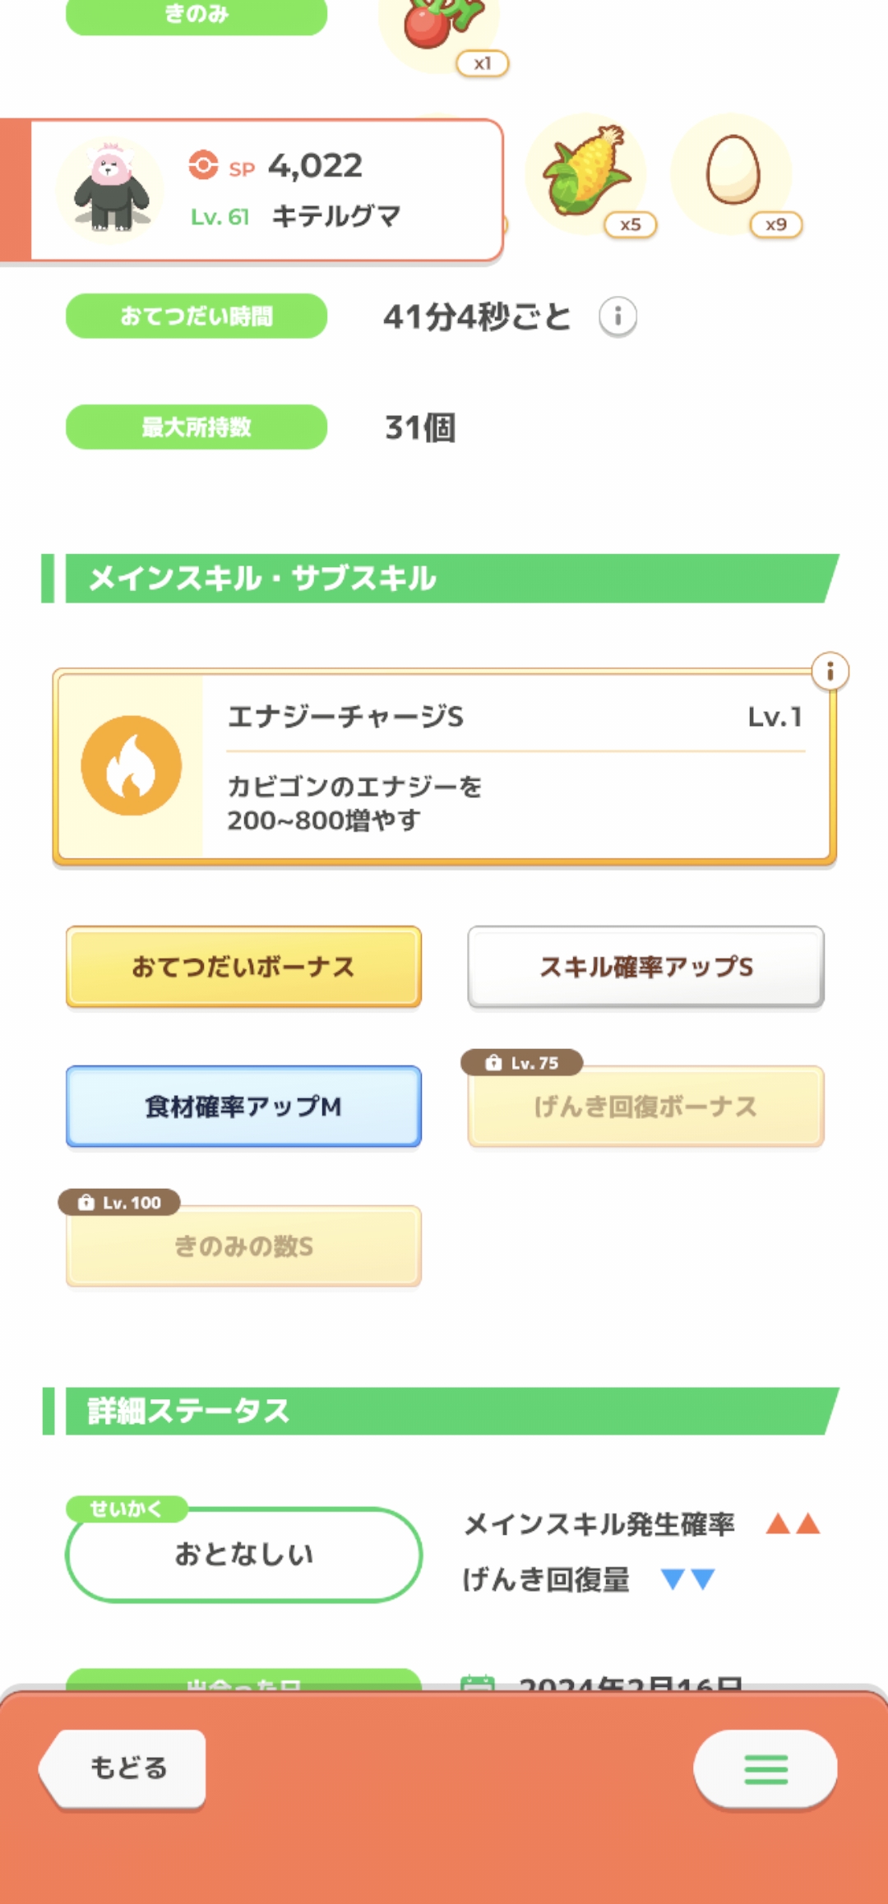The width and height of the screenshot is (888, 1904).
Task: Tap locked きのみの数S skill
Action: point(243,1247)
